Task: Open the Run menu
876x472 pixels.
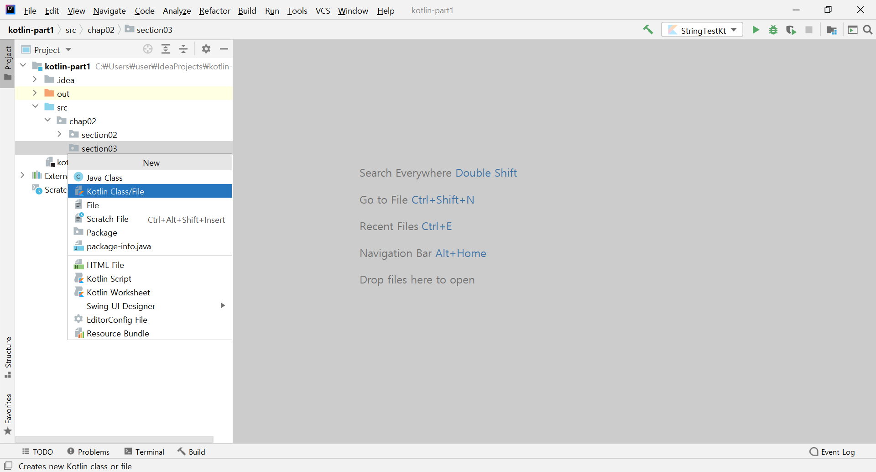Action: click(272, 10)
